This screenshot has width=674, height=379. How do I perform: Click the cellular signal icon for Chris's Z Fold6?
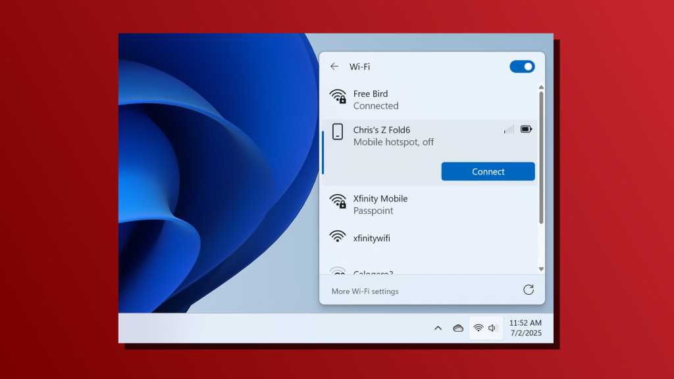tap(507, 129)
